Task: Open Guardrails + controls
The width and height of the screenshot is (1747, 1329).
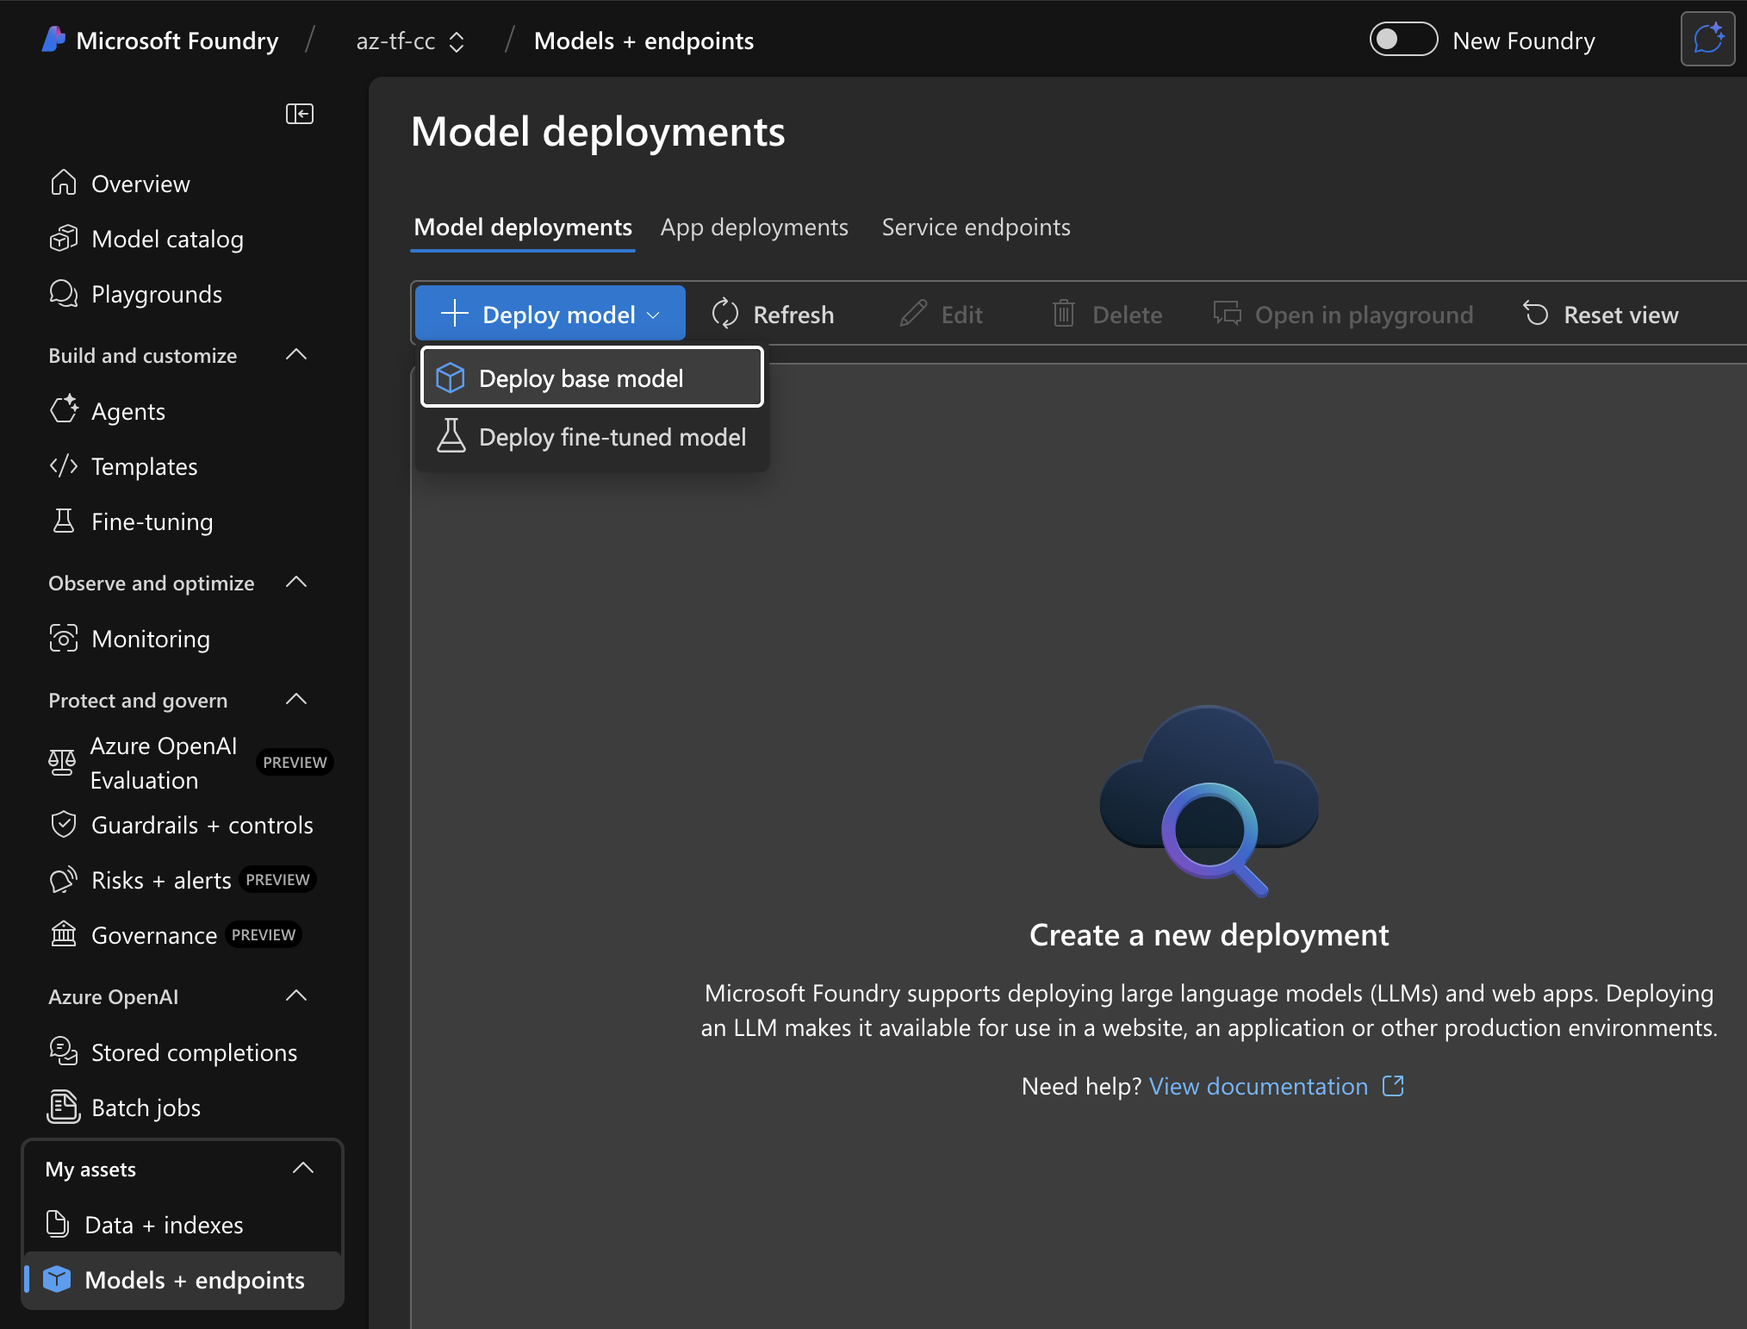Action: tap(202, 825)
